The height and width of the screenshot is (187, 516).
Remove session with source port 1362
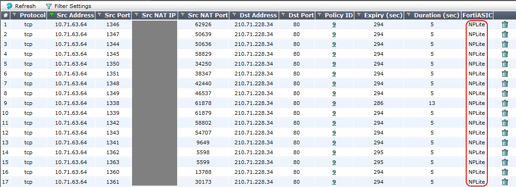pyautogui.click(x=505, y=152)
